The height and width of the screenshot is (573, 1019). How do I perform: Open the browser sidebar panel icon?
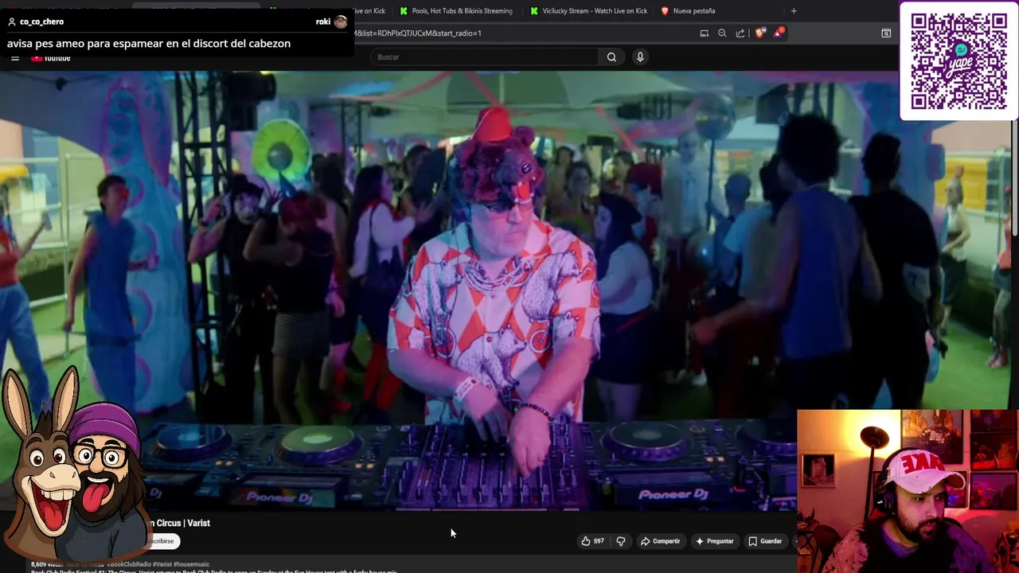click(x=886, y=33)
